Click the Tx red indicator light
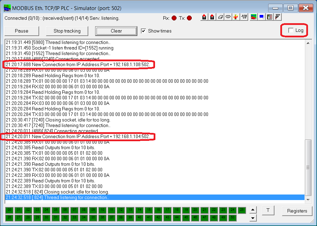 [x=189, y=18]
